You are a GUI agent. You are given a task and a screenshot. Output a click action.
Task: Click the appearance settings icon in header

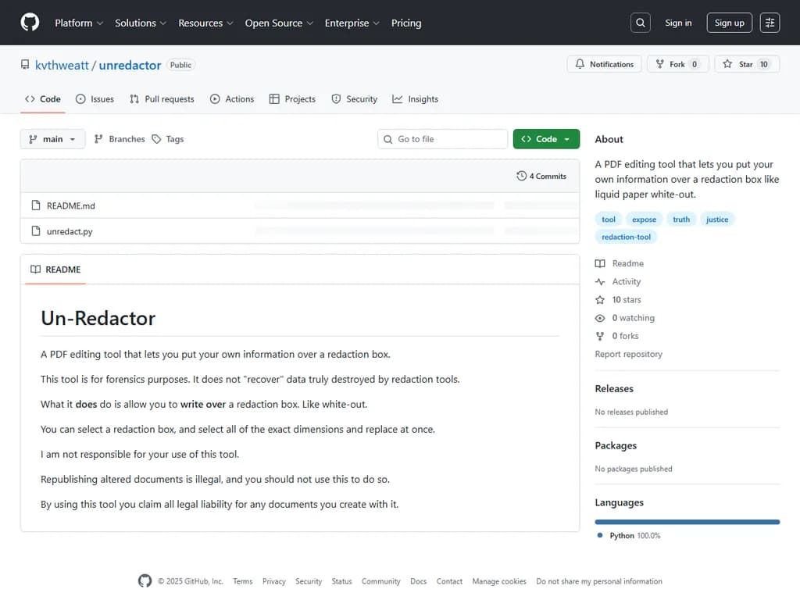pos(770,23)
